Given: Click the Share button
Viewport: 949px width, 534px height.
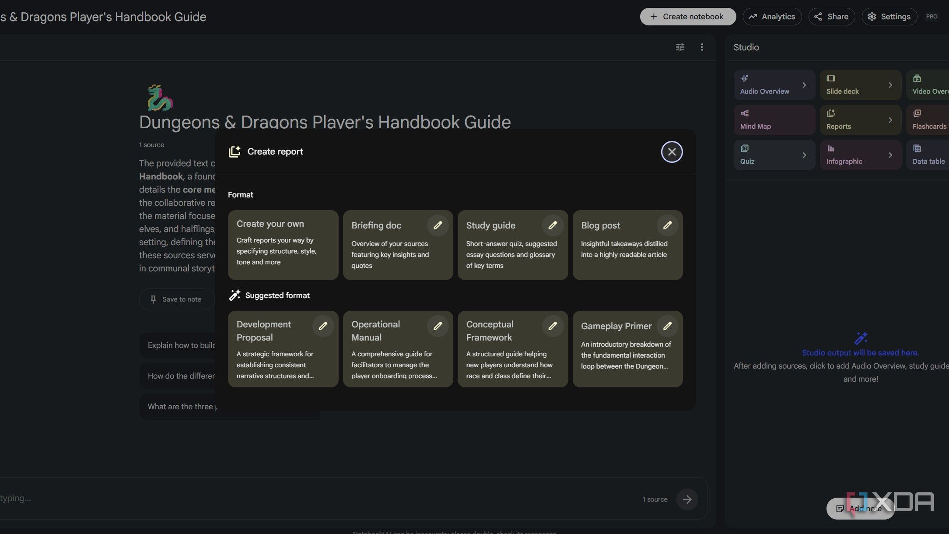Looking at the screenshot, I should tap(831, 17).
